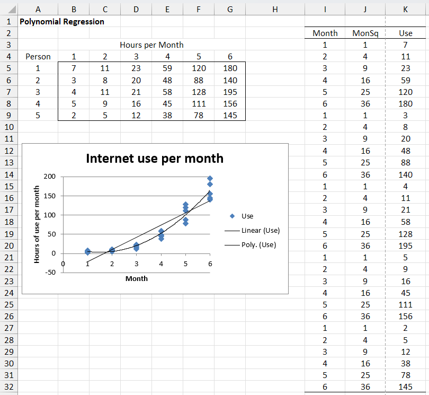
Task: Click the Poly. (Use) legend entry
Action: point(258,245)
